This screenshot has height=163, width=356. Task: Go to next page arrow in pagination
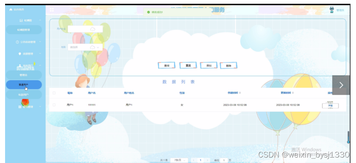click(207, 160)
